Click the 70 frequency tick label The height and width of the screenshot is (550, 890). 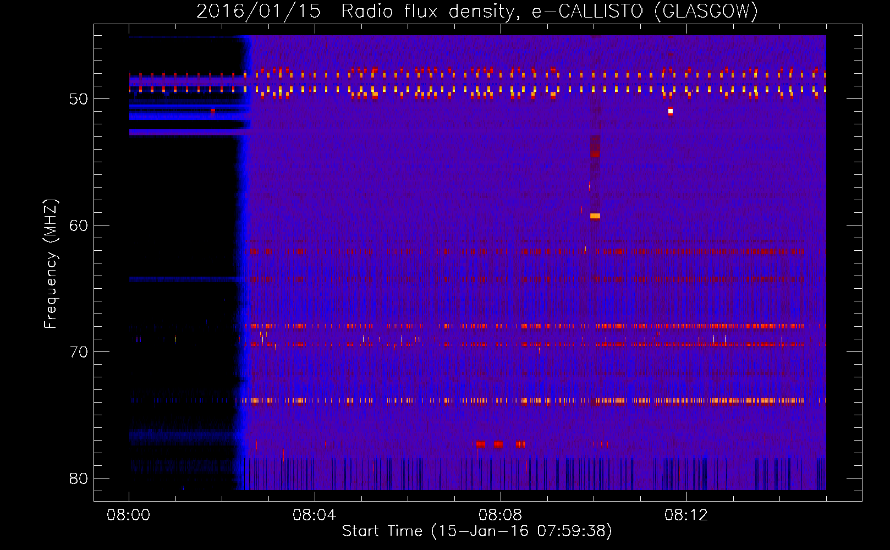(79, 352)
